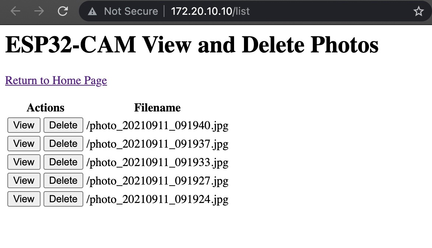
Task: Delete photo_20210911_091940.jpg
Action: [63, 125]
